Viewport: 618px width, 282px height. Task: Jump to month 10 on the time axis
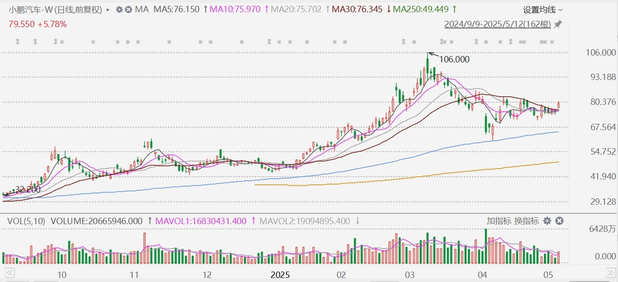[62, 275]
